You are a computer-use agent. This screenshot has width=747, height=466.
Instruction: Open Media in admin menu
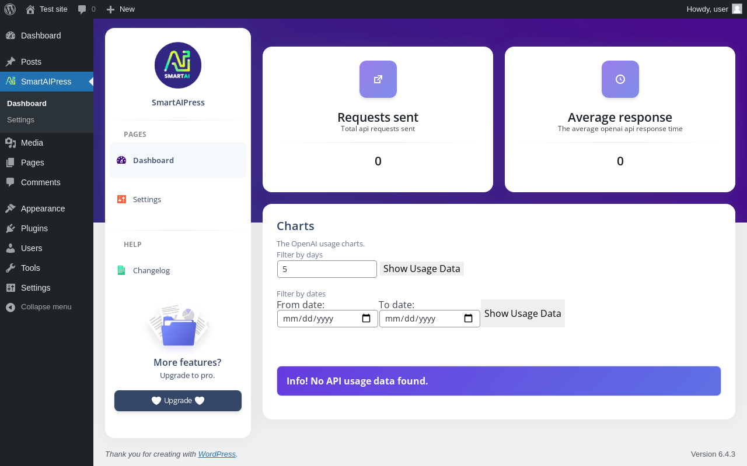point(47,143)
